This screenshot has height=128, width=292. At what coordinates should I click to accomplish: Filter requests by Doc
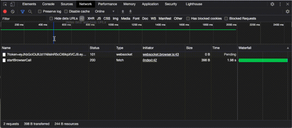[x=145, y=19]
